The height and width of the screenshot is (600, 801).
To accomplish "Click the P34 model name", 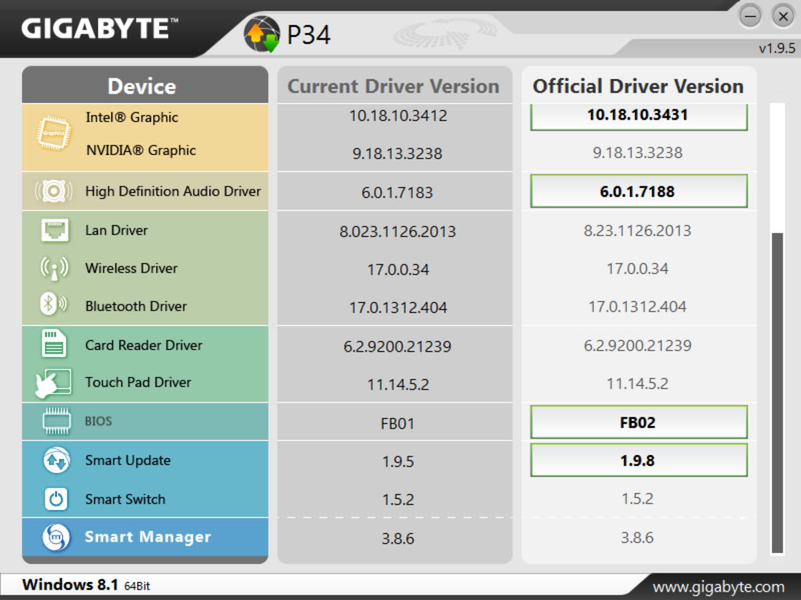I will (309, 35).
